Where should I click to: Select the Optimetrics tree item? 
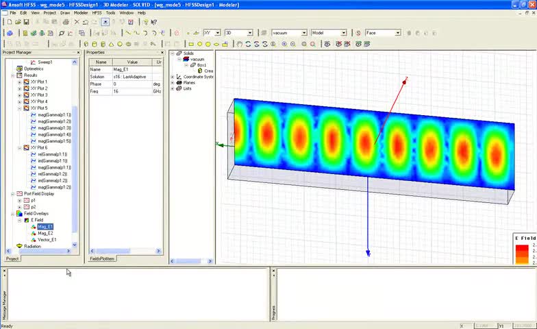point(34,69)
